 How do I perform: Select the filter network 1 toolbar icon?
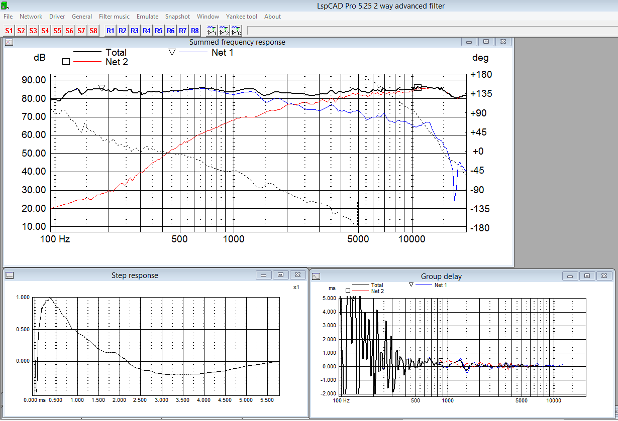212,31
